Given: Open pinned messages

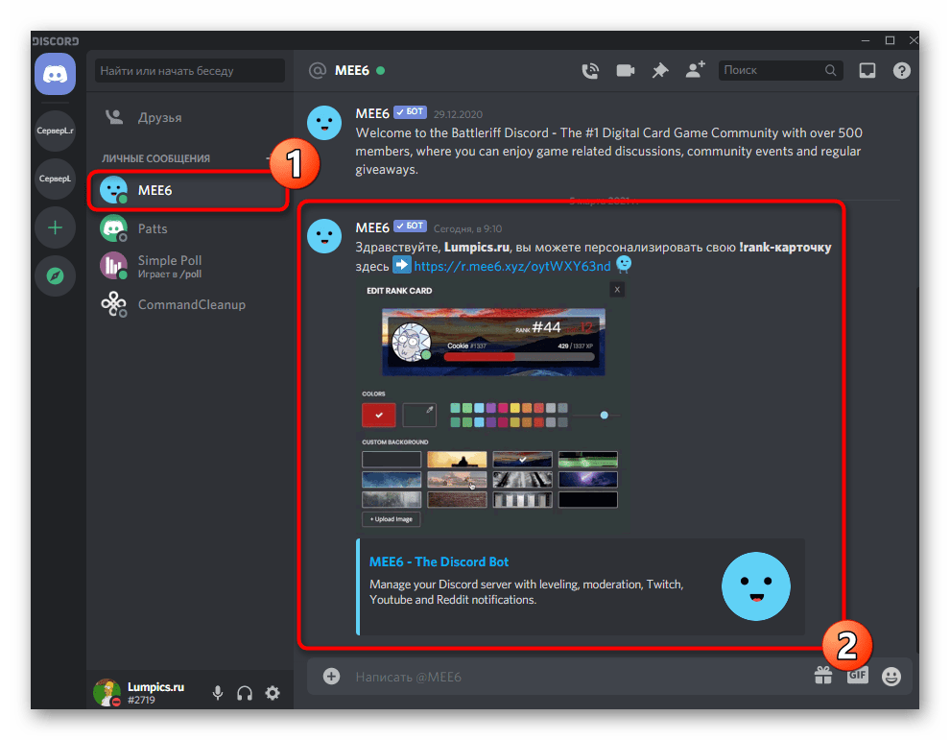Looking at the screenshot, I should pos(659,70).
